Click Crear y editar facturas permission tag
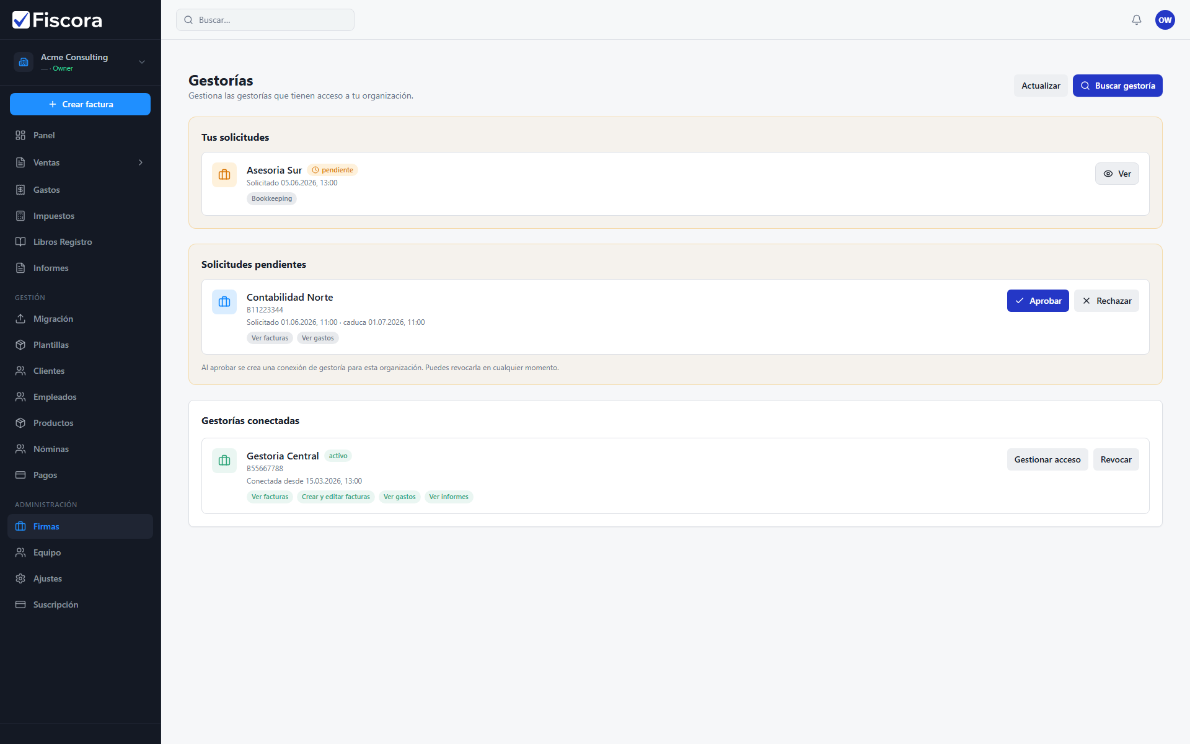This screenshot has width=1190, height=744. [x=336, y=497]
